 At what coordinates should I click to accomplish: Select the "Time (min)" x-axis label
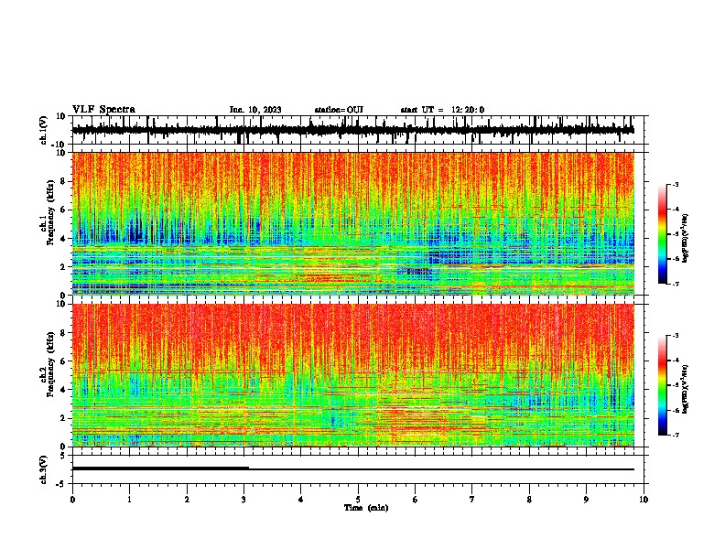(x=366, y=508)
